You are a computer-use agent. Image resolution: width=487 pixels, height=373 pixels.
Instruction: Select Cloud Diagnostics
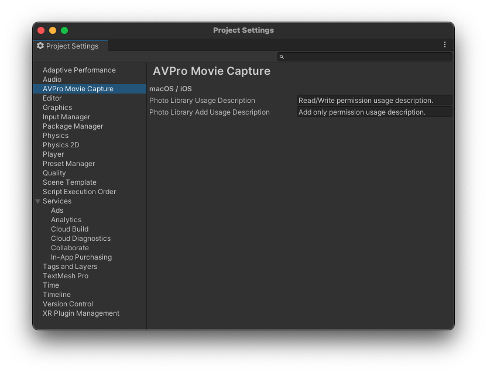tap(81, 239)
